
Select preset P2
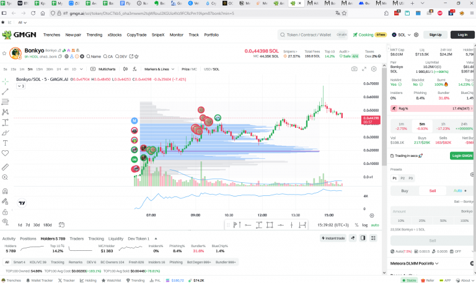click(402, 178)
